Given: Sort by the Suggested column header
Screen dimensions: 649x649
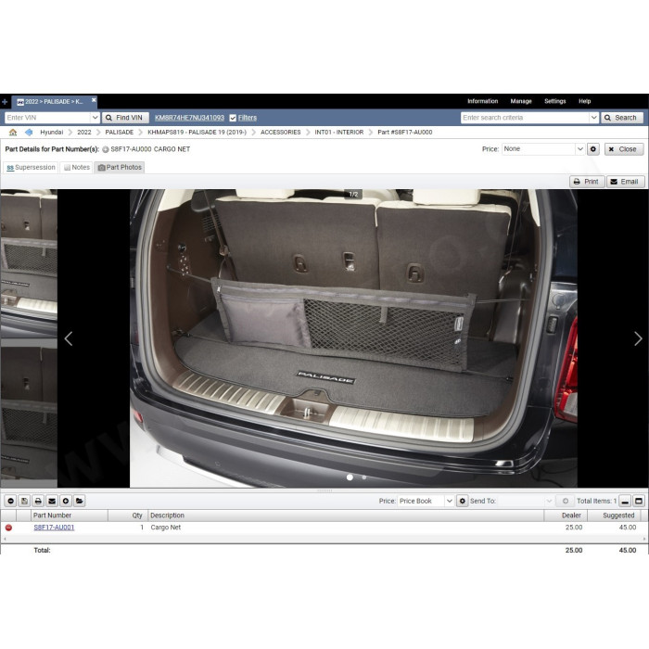Looking at the screenshot, I should click(x=614, y=515).
